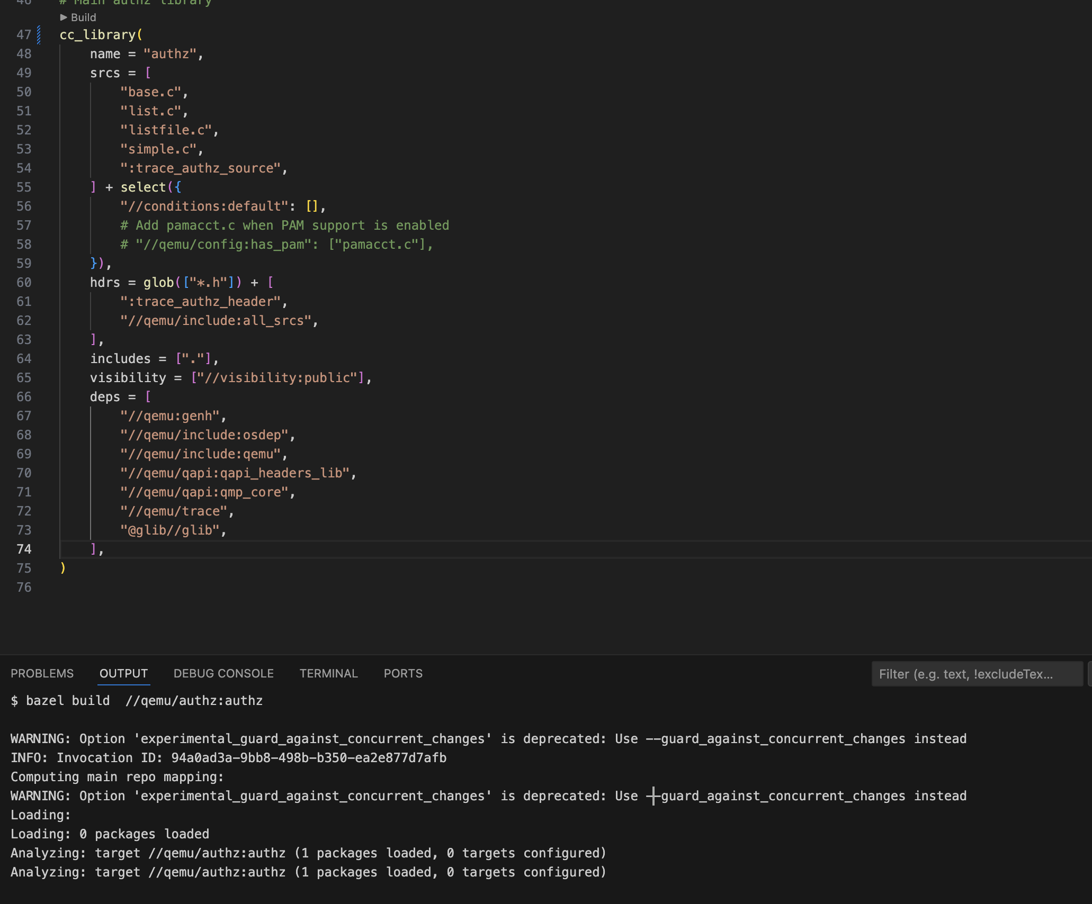Screen dimensions: 1092x904
Task: Click the blue modified-line indicator beside line 47
Action: coord(38,34)
